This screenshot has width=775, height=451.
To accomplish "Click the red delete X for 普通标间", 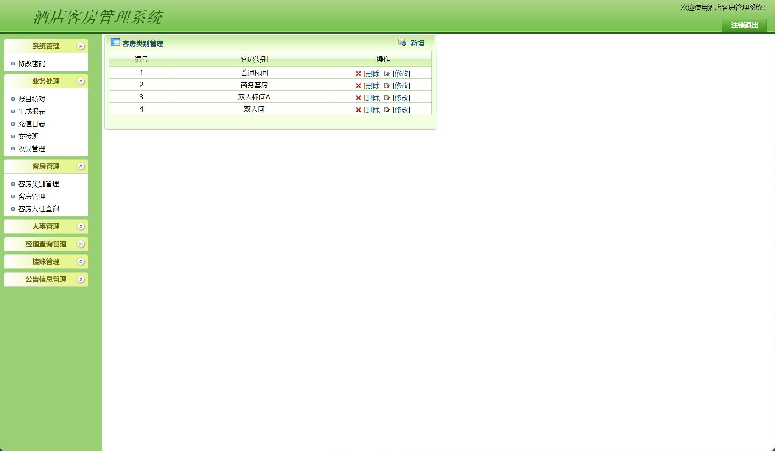I will (x=358, y=74).
